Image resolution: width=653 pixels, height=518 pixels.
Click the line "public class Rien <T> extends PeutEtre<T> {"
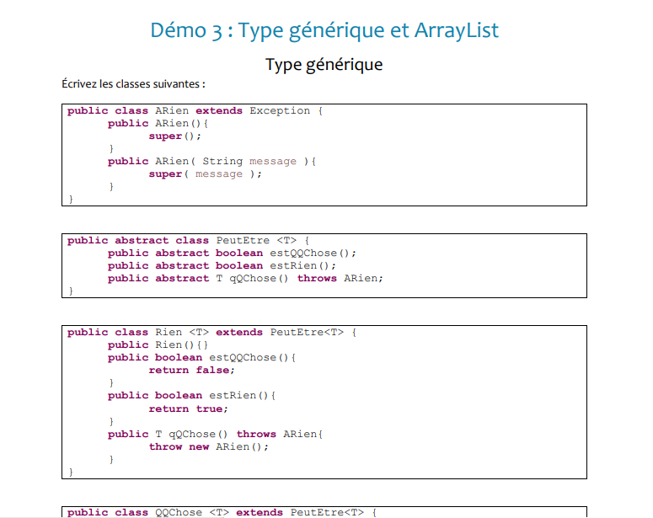[212, 333]
